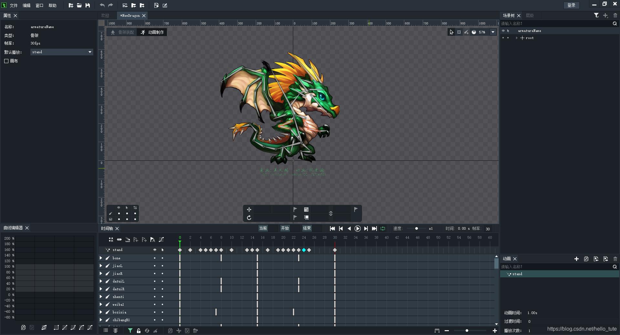Switch to the 欢迎 tab
620x335 pixels.
(x=105, y=15)
